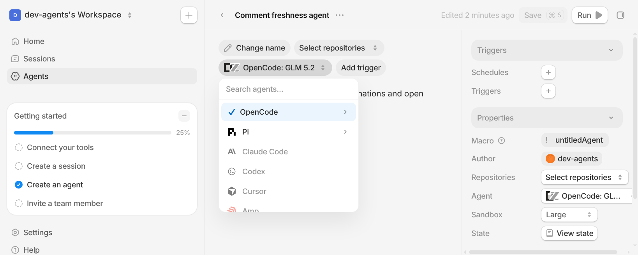Click the Save button
638x255 pixels.
click(543, 15)
